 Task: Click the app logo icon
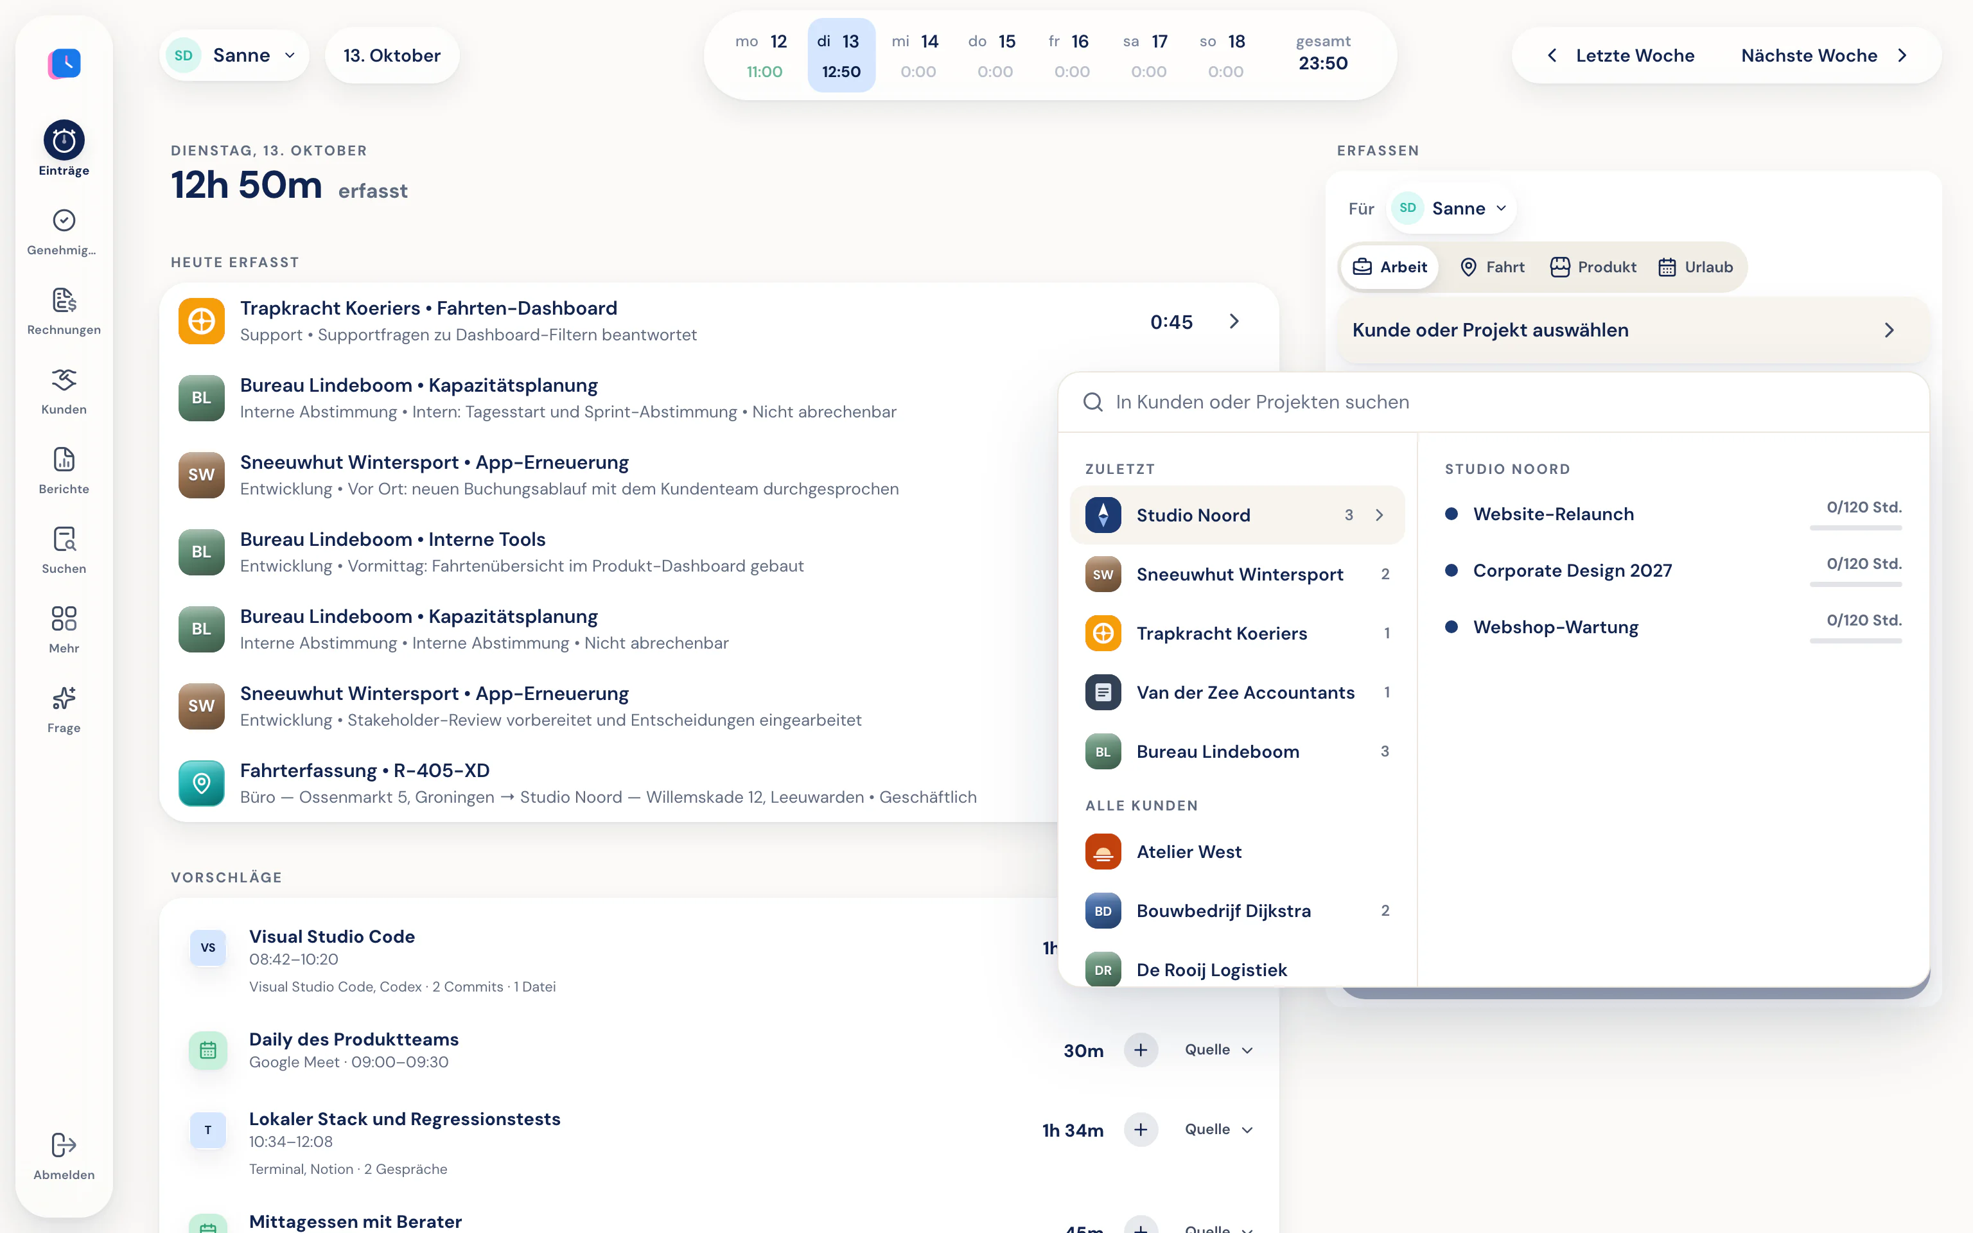64,63
